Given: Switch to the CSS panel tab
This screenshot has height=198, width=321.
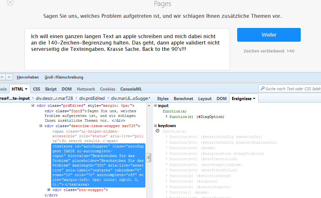Looking at the screenshot, I should pos(37,89).
